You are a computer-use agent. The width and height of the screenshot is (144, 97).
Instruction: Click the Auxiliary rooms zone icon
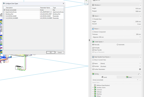[x=95, y=88]
